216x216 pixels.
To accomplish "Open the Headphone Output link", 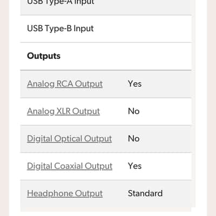I will pyautogui.click(x=65, y=193).
